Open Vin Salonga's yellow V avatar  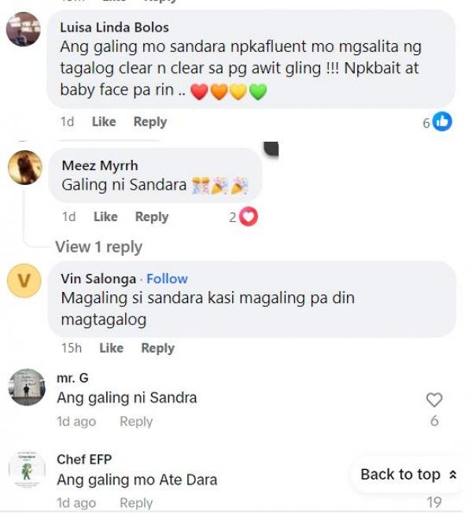pyautogui.click(x=24, y=280)
